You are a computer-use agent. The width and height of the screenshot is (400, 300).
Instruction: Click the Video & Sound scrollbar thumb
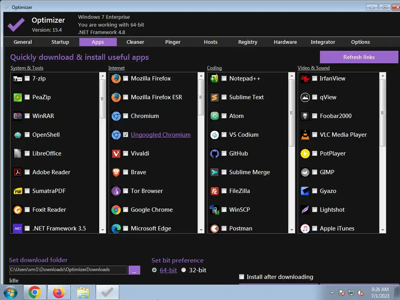[x=383, y=113]
